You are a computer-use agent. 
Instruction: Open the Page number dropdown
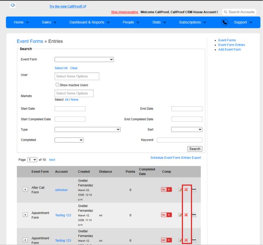[32, 160]
